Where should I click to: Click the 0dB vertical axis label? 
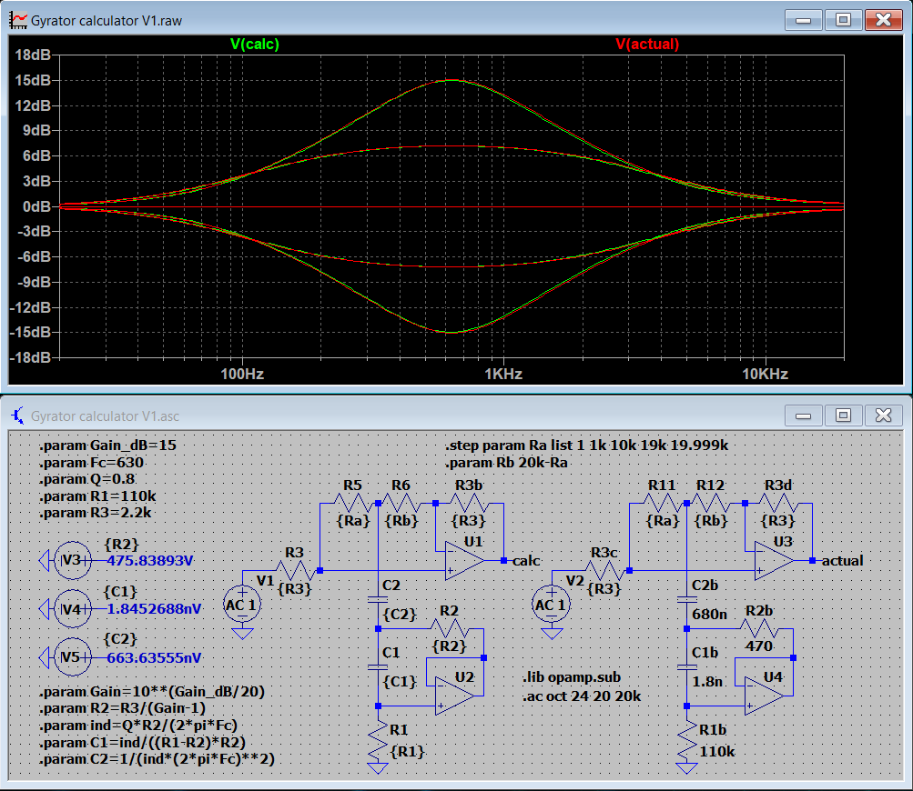tap(36, 207)
